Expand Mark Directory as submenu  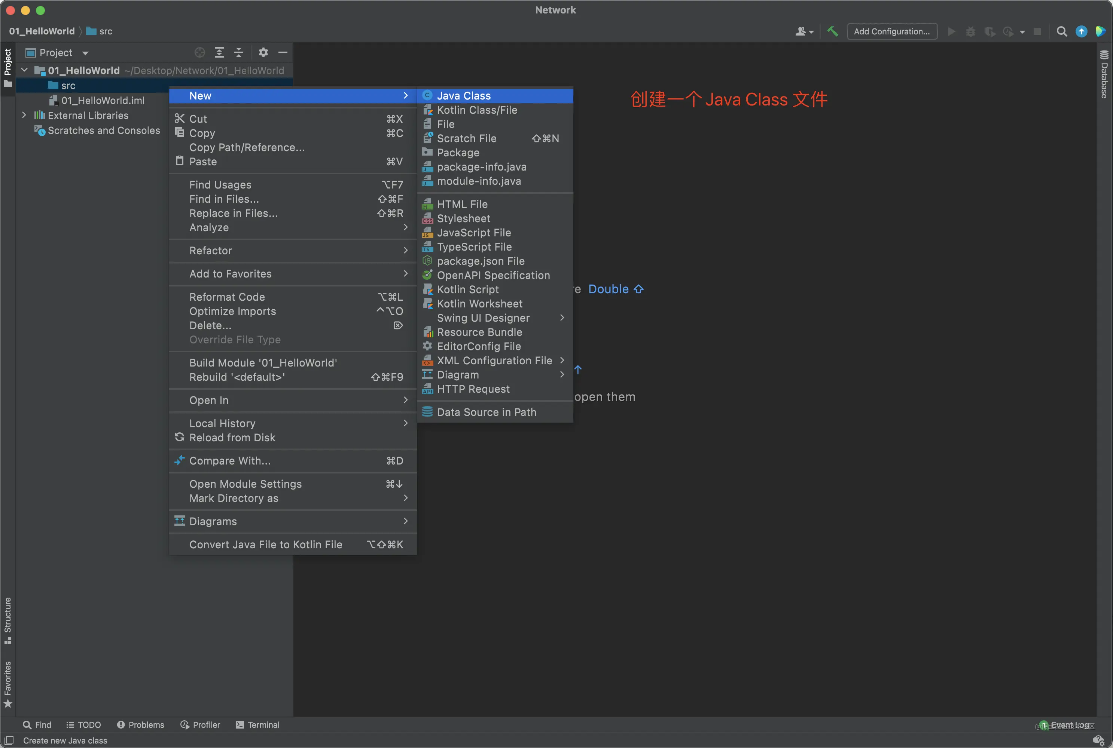click(x=293, y=498)
